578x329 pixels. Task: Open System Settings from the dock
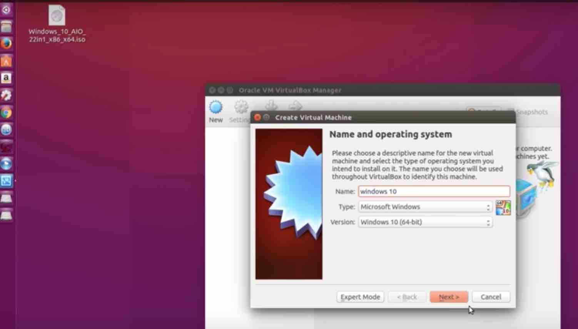6,96
